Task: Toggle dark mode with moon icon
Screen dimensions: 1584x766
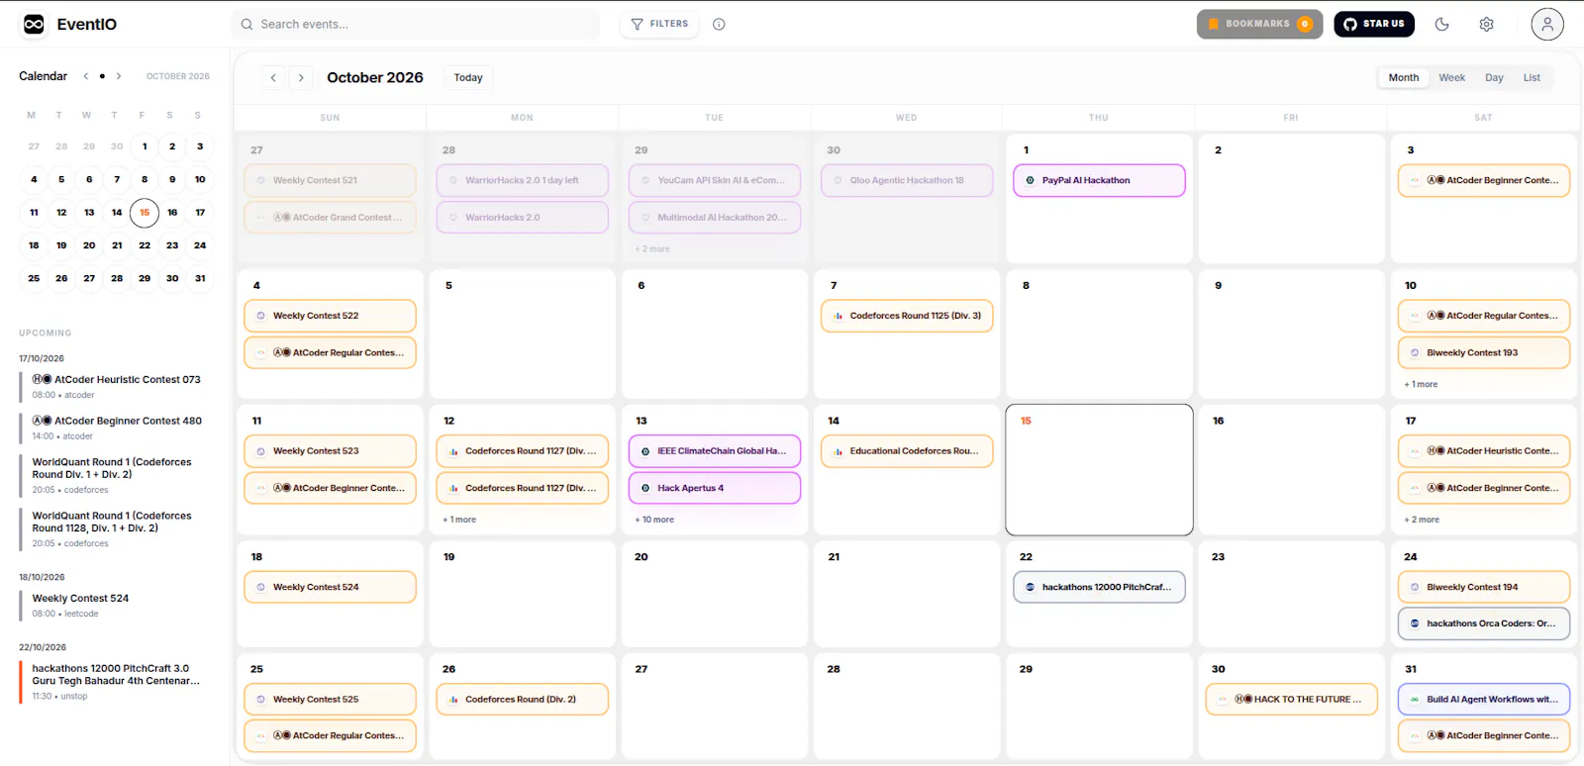Action: point(1441,25)
